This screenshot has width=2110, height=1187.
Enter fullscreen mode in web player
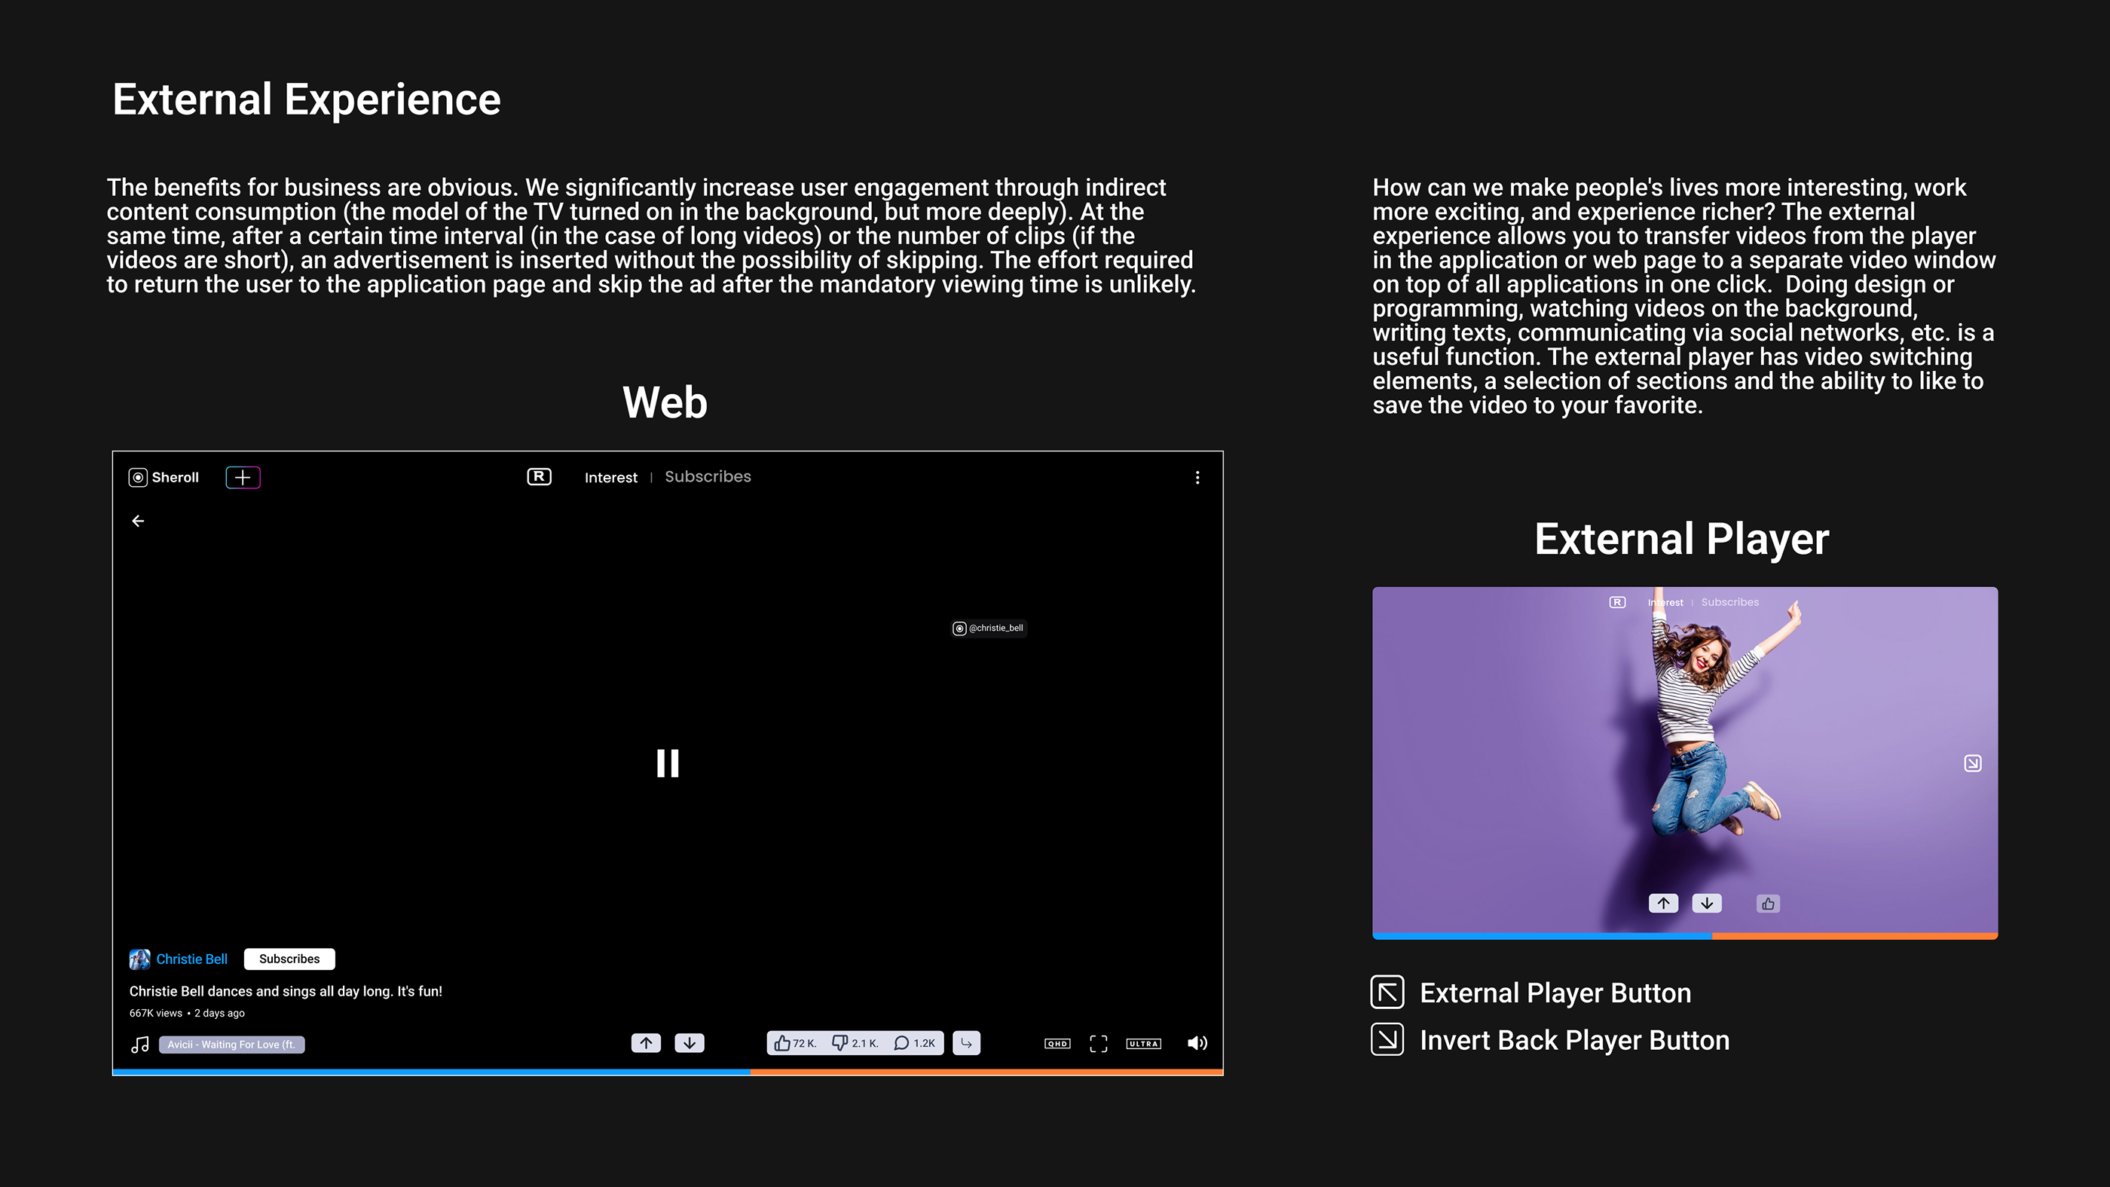[x=1099, y=1044]
